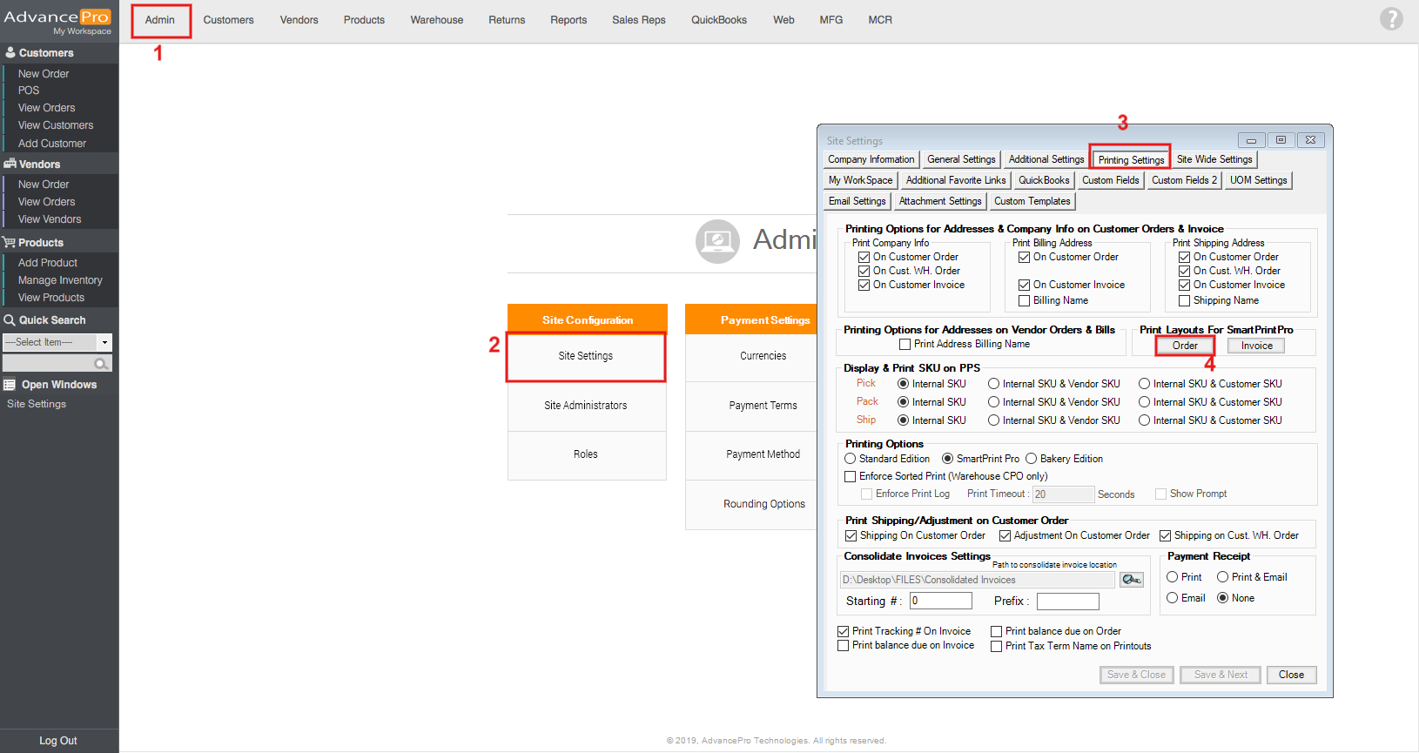The width and height of the screenshot is (1419, 753).
Task: Click the Vendors section icon in sidebar
Action: [10, 164]
